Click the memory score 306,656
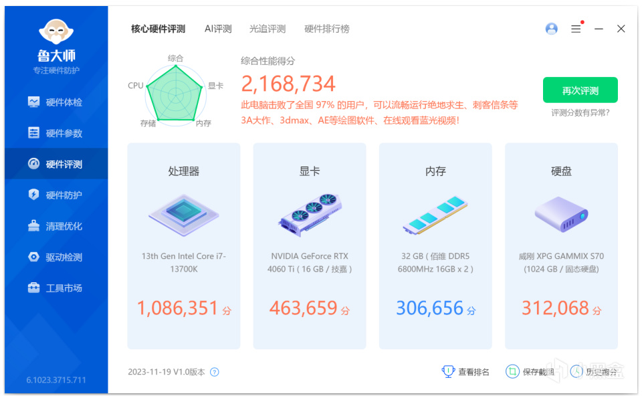 (x=429, y=308)
